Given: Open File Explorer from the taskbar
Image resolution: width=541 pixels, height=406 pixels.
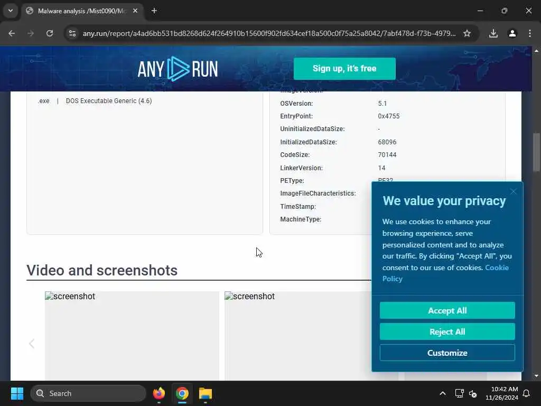Looking at the screenshot, I should point(206,393).
